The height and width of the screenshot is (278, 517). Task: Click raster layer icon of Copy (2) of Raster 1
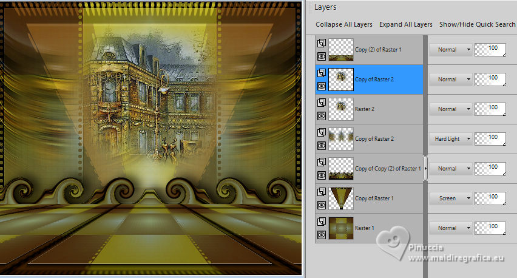click(x=322, y=43)
